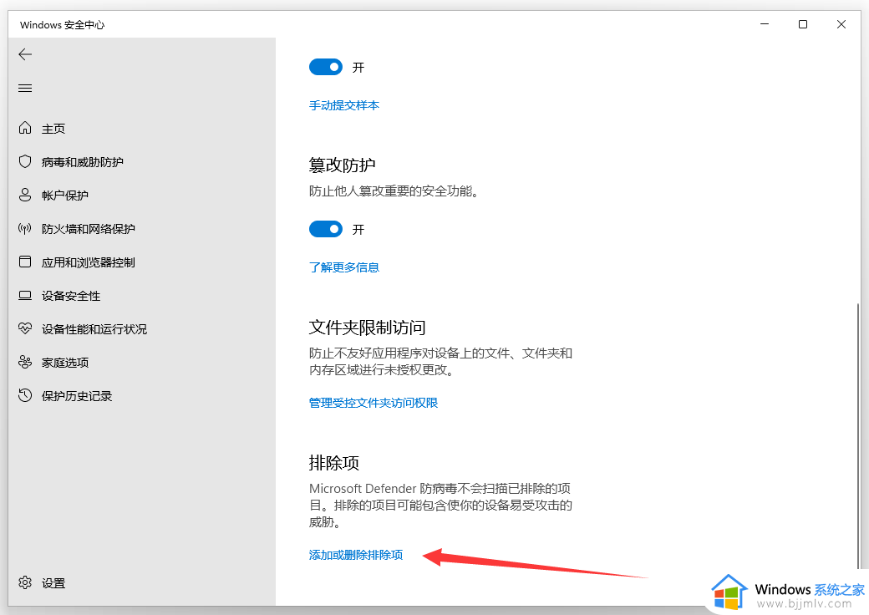Click the description 防止他人篡改重要的安全功能。
This screenshot has width=869, height=615.
click(394, 191)
